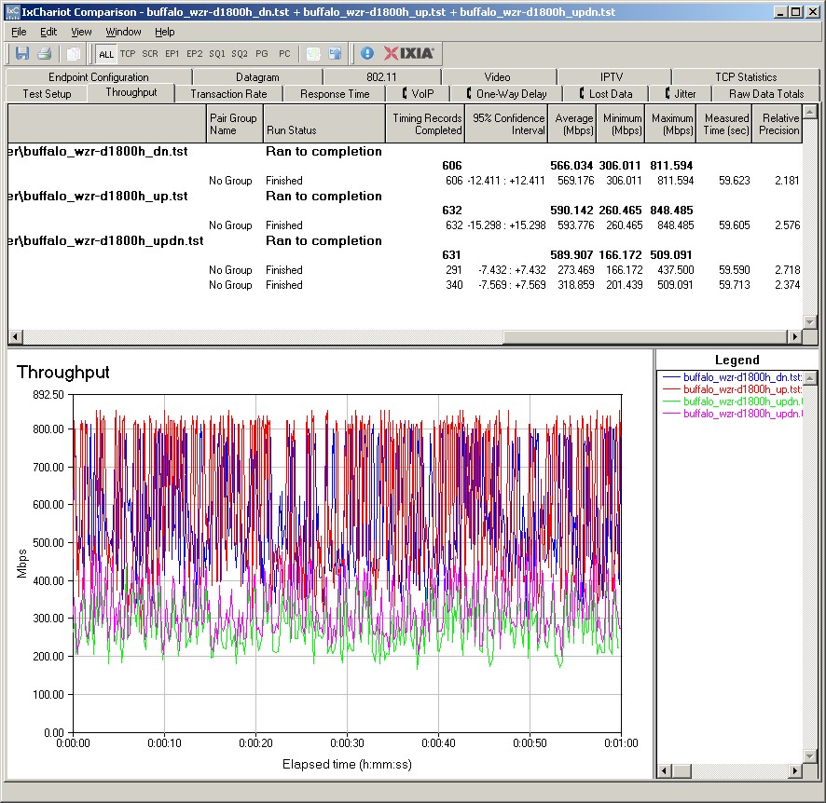Switch to the 802.11 tab
826x803 pixels.
pyautogui.click(x=381, y=76)
